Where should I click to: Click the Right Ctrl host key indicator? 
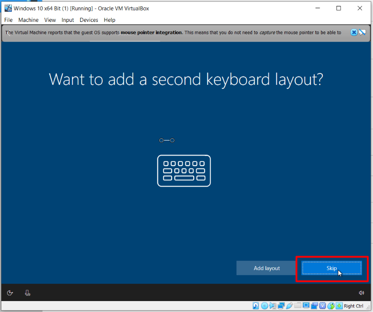(353, 306)
